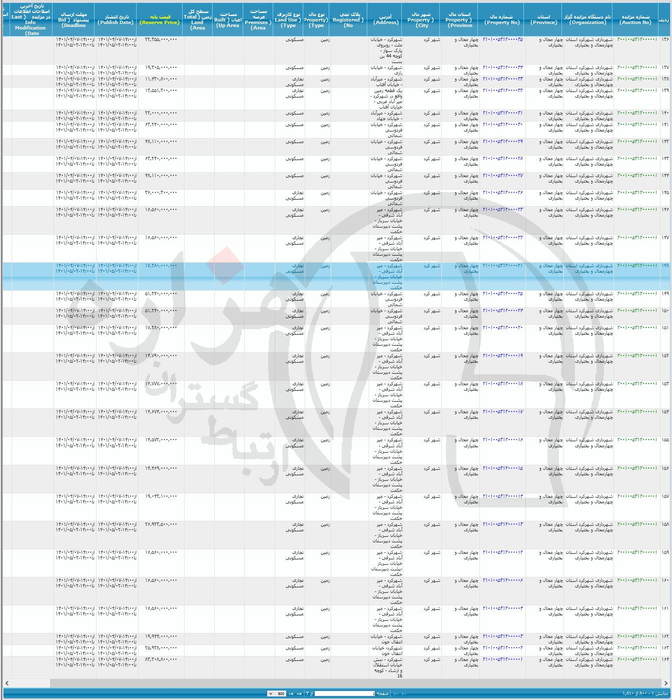
Task: Open the property number link in row 164
Action: (503, 659)
